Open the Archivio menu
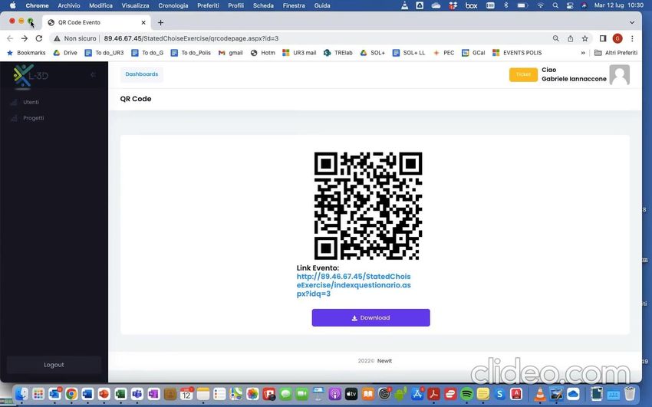 68,5
